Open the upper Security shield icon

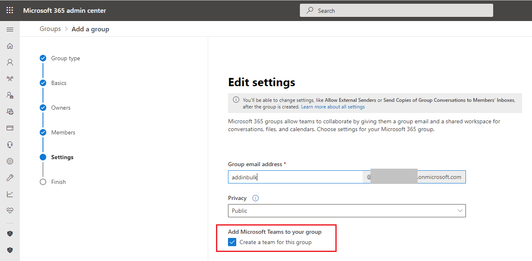click(x=10, y=233)
